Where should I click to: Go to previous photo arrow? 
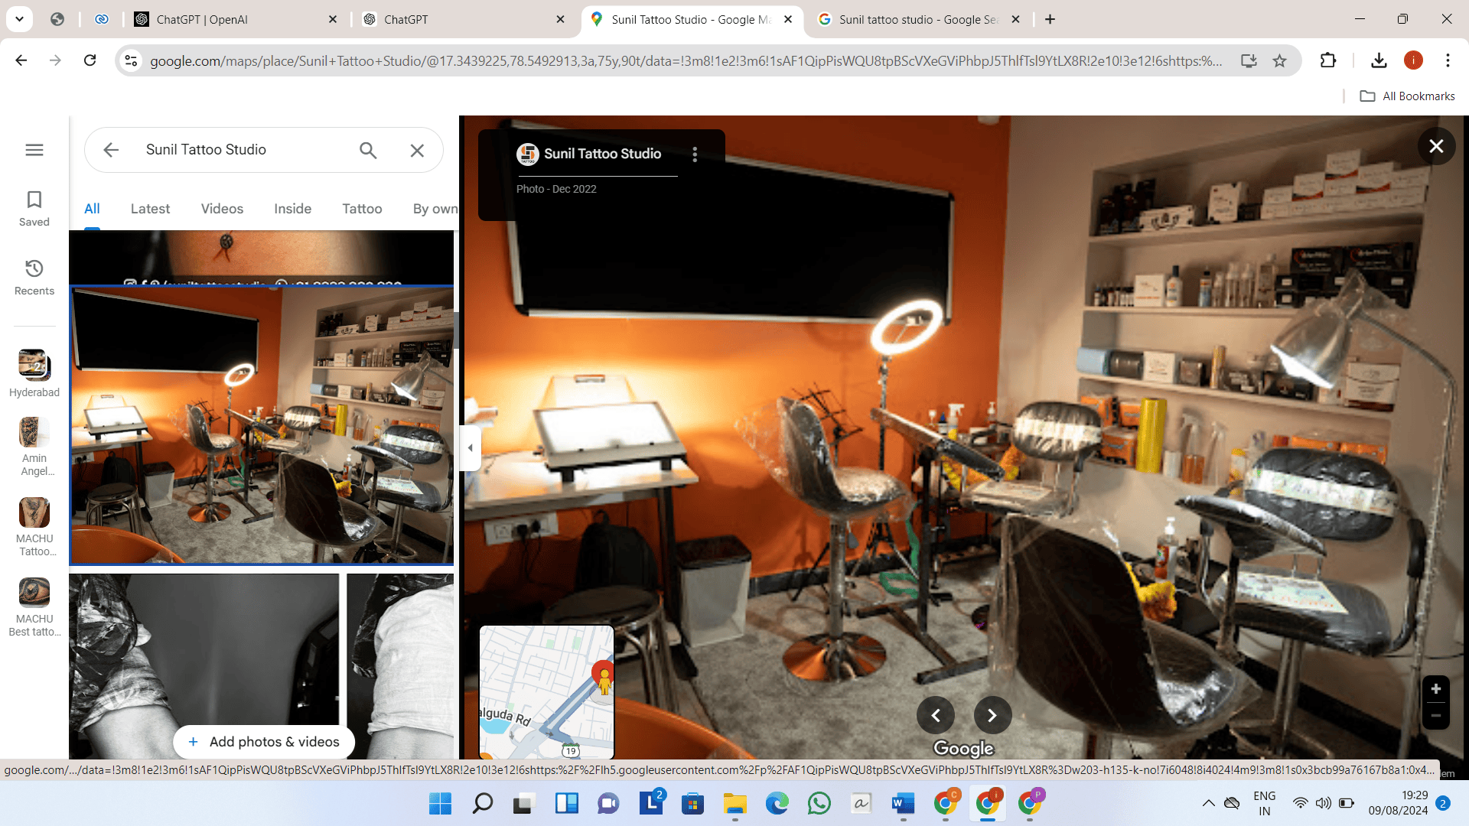[x=935, y=715]
